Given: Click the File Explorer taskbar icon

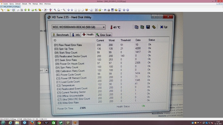Looking at the screenshot, I should pos(17,122).
